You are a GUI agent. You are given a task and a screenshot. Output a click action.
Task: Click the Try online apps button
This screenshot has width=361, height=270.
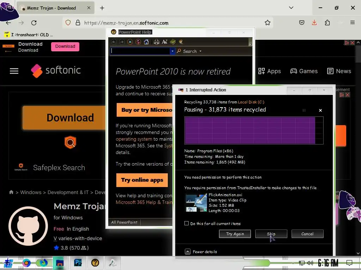pos(142,180)
